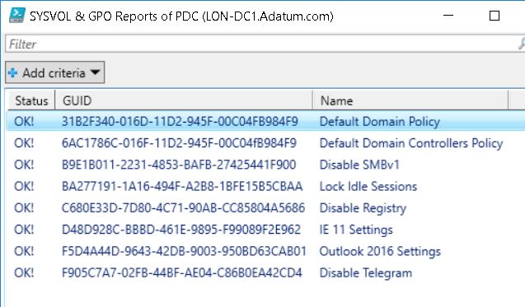Image resolution: width=525 pixels, height=307 pixels.
Task: Minimize the SYSVOL & GPO Reports window
Action: coord(448,16)
